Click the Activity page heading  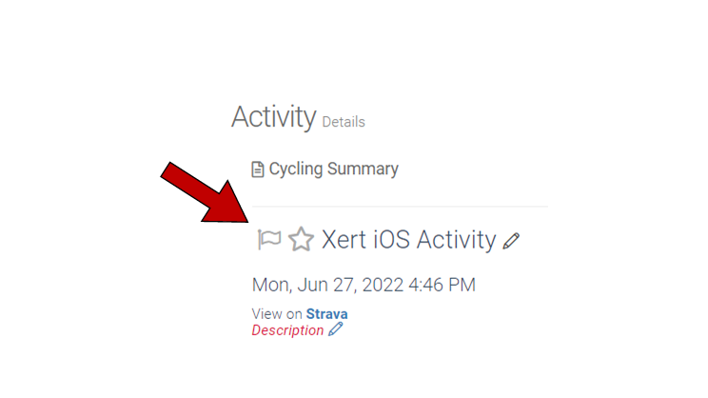point(273,117)
